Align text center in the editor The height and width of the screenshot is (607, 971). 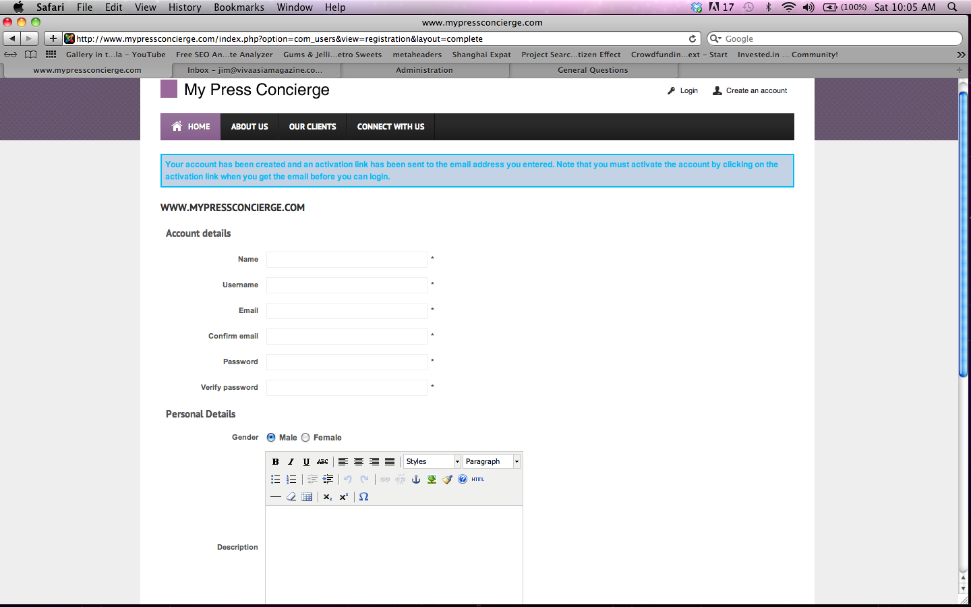tap(359, 461)
